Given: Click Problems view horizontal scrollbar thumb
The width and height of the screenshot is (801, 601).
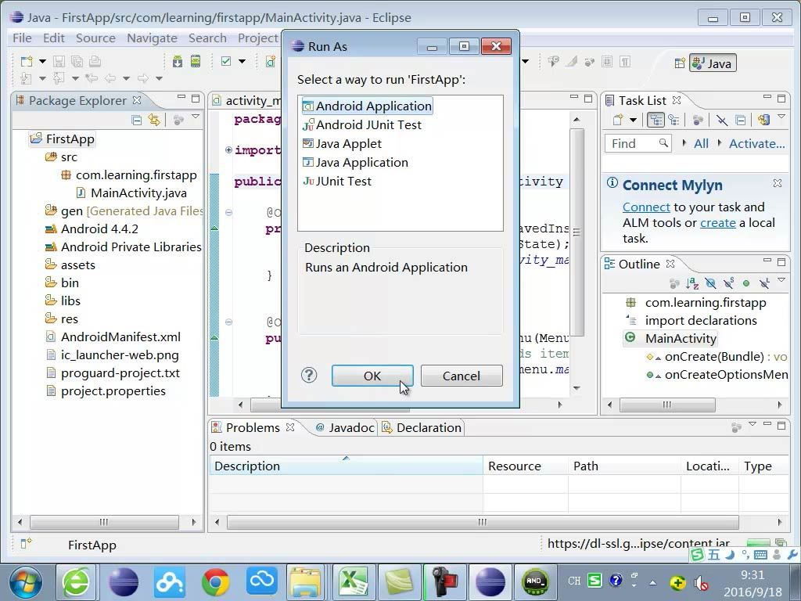Looking at the screenshot, I should 483,522.
